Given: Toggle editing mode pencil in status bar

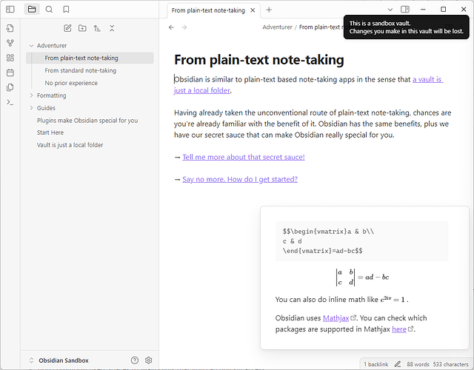Looking at the screenshot, I should (398, 364).
